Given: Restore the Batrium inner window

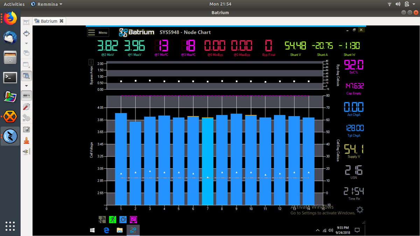Looking at the screenshot, I should [x=354, y=30].
